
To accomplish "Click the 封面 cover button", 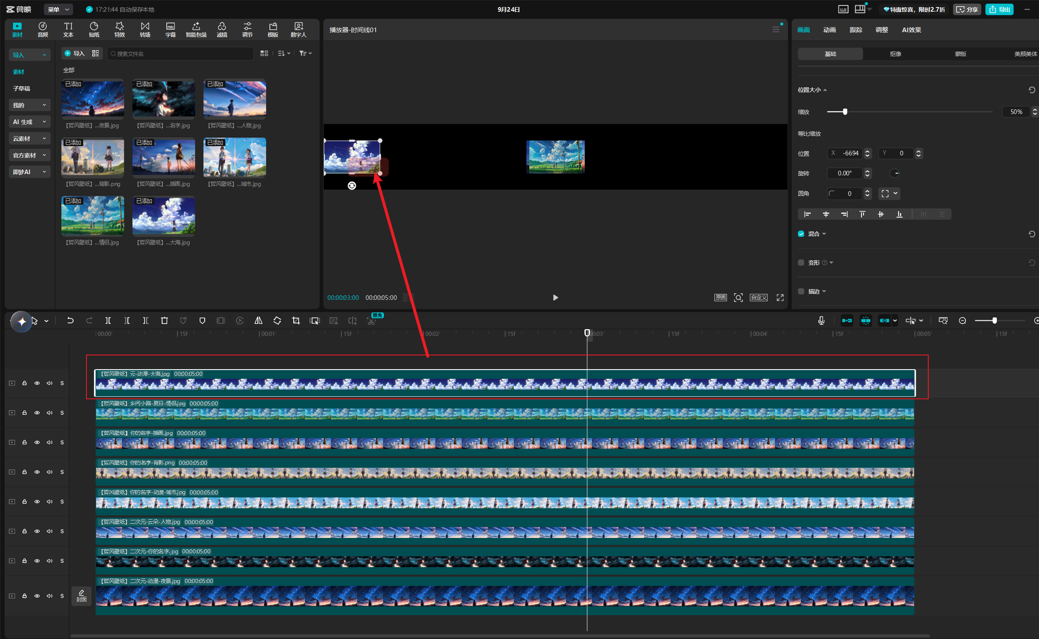I will 81,596.
